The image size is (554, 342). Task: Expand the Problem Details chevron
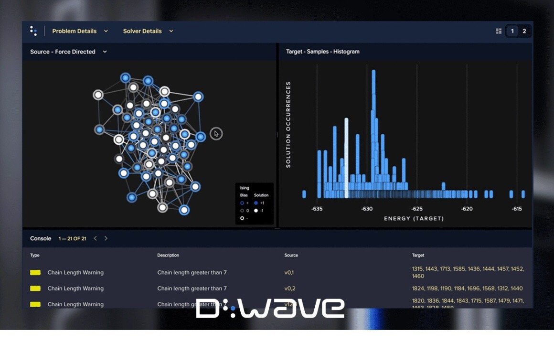[x=106, y=31]
